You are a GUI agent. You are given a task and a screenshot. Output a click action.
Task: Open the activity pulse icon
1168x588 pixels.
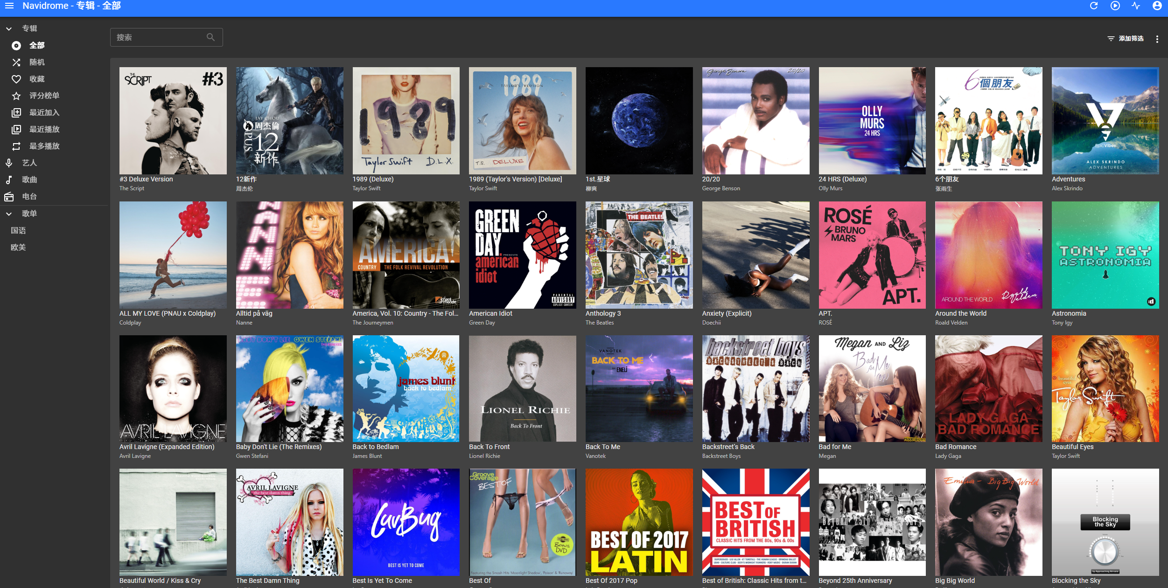(1136, 6)
